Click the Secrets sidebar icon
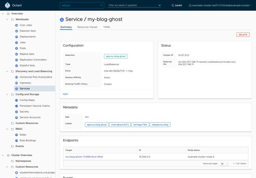256x178 pixels. tap(17, 112)
